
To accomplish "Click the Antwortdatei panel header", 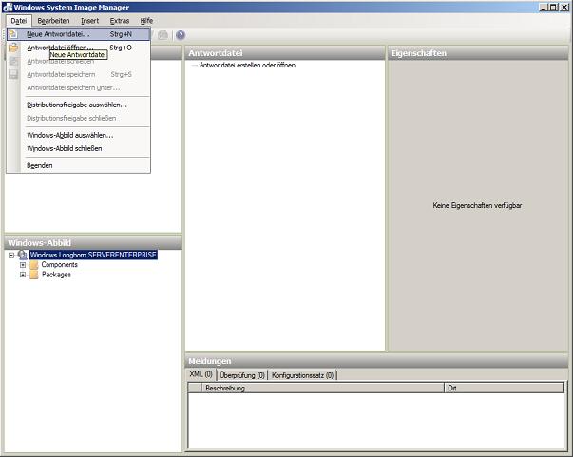I will (285, 53).
